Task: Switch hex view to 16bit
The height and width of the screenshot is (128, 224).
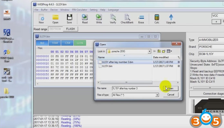Action: (54, 43)
